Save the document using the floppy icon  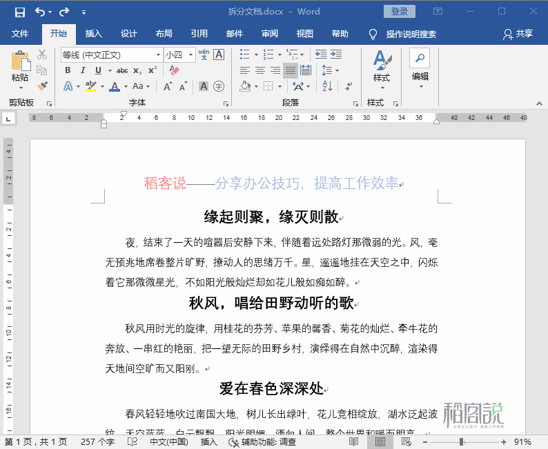click(20, 12)
